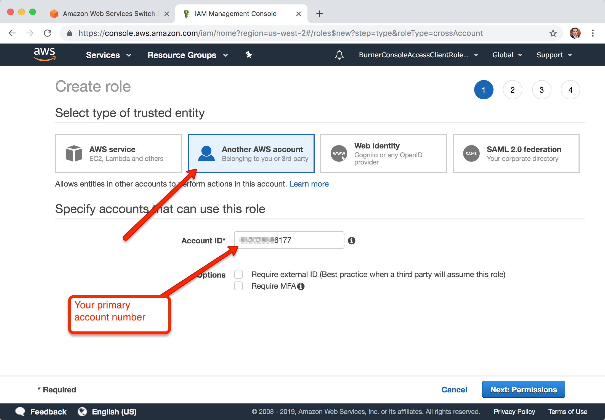This screenshot has height=420, width=605.
Task: Click the pin shortcut icon in navbar
Action: 249,55
